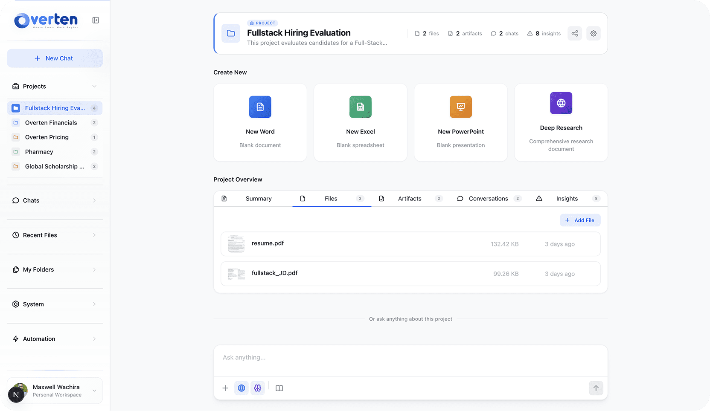This screenshot has height=411, width=710.
Task: Click the plus icon to attach a file
Action: (225, 388)
